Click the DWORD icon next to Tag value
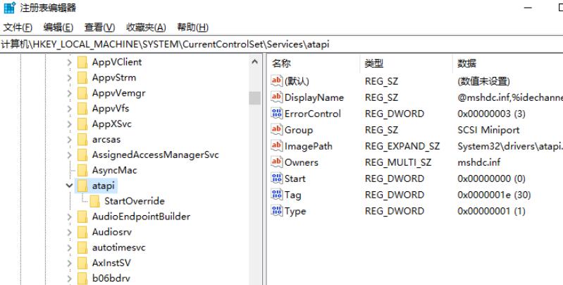Viewport: 563px width, 285px height. point(276,195)
